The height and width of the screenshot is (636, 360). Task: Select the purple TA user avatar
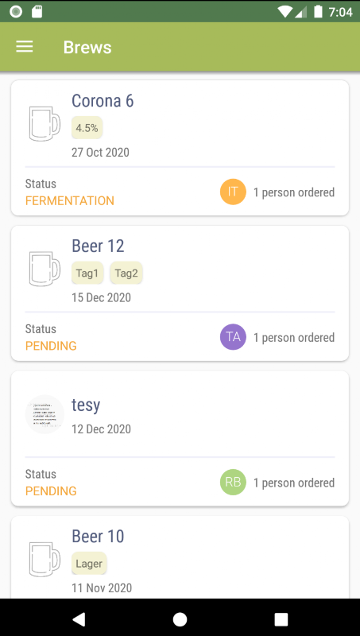(x=233, y=337)
